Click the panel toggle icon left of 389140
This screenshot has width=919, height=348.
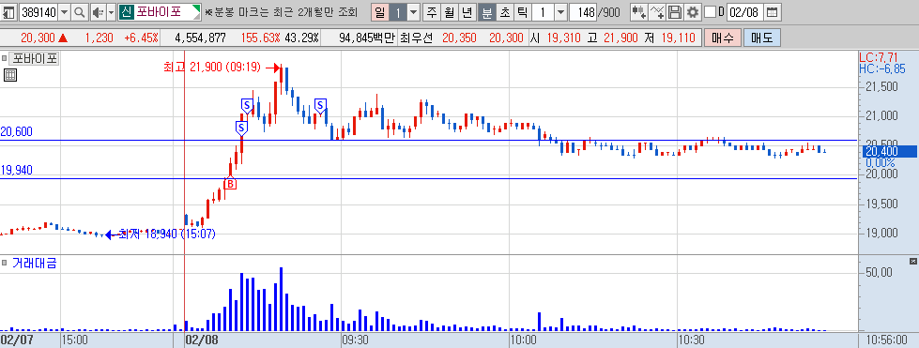click(9, 11)
